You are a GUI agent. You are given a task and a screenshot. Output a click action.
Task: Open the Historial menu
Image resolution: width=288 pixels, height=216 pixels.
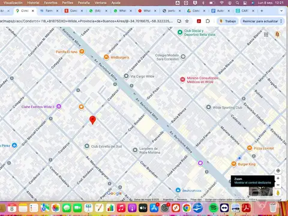pos(33,3)
